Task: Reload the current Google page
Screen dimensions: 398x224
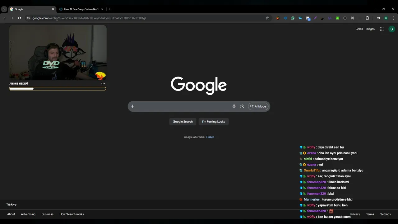Action: pyautogui.click(x=19, y=18)
